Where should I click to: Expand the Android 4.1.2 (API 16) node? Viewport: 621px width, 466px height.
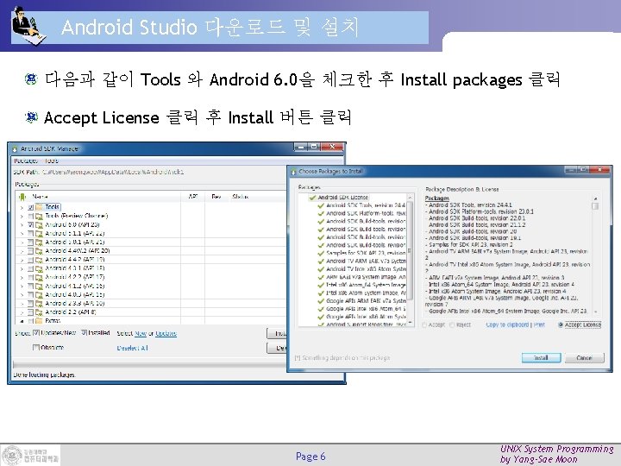(22, 286)
